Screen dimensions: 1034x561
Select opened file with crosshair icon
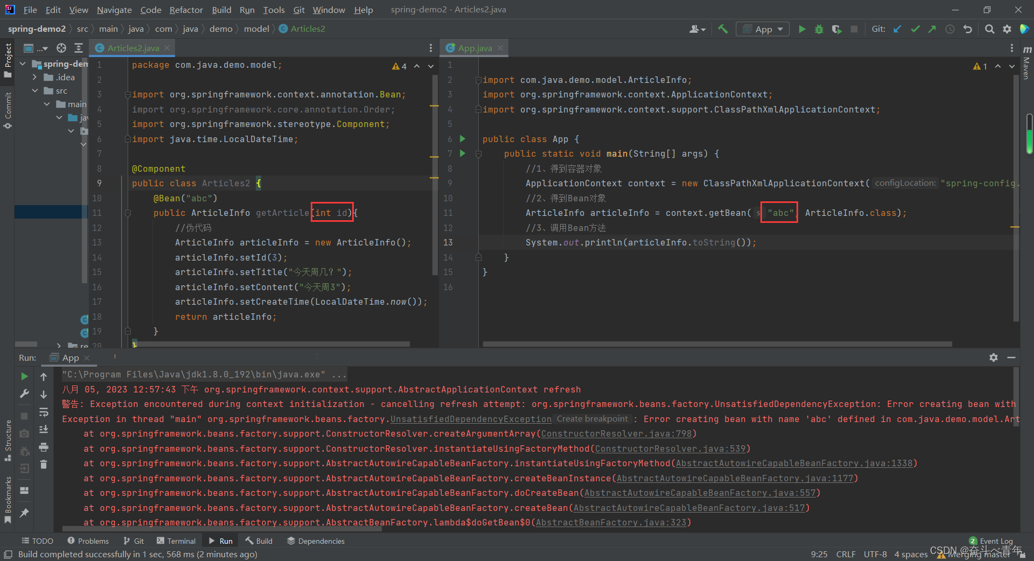point(61,48)
